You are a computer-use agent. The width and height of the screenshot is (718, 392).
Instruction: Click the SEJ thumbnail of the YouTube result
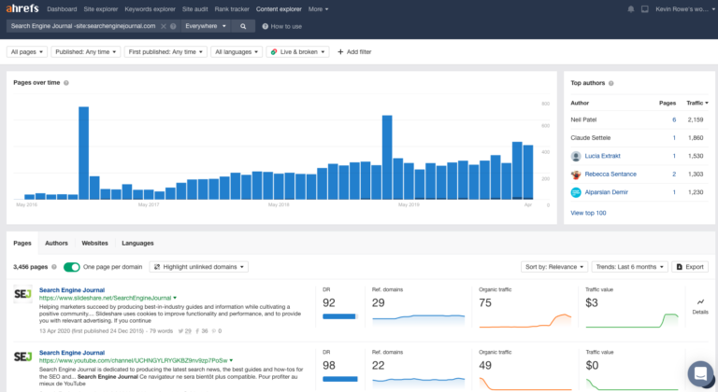coord(22,357)
